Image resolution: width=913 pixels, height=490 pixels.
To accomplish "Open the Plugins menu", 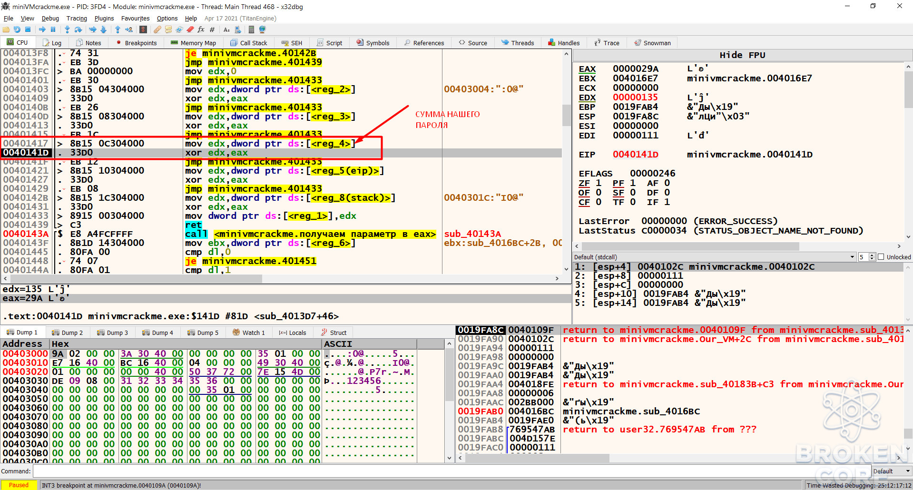I will (x=104, y=18).
